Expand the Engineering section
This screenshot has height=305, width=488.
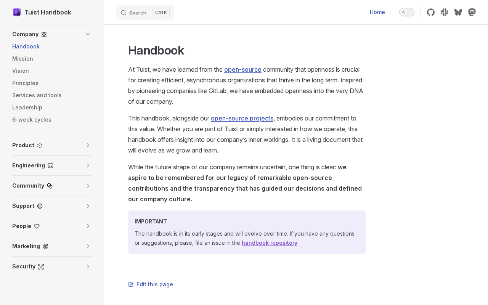click(88, 165)
